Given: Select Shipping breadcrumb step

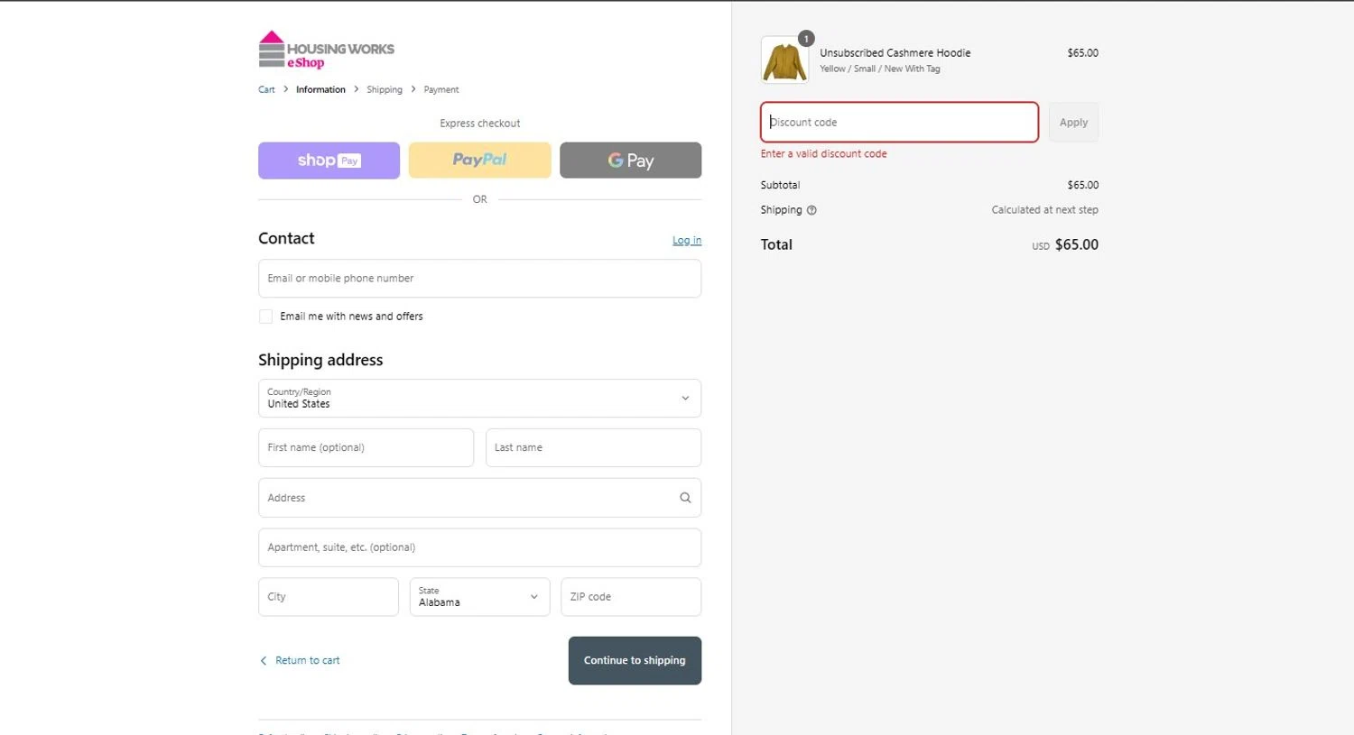Looking at the screenshot, I should point(385,89).
